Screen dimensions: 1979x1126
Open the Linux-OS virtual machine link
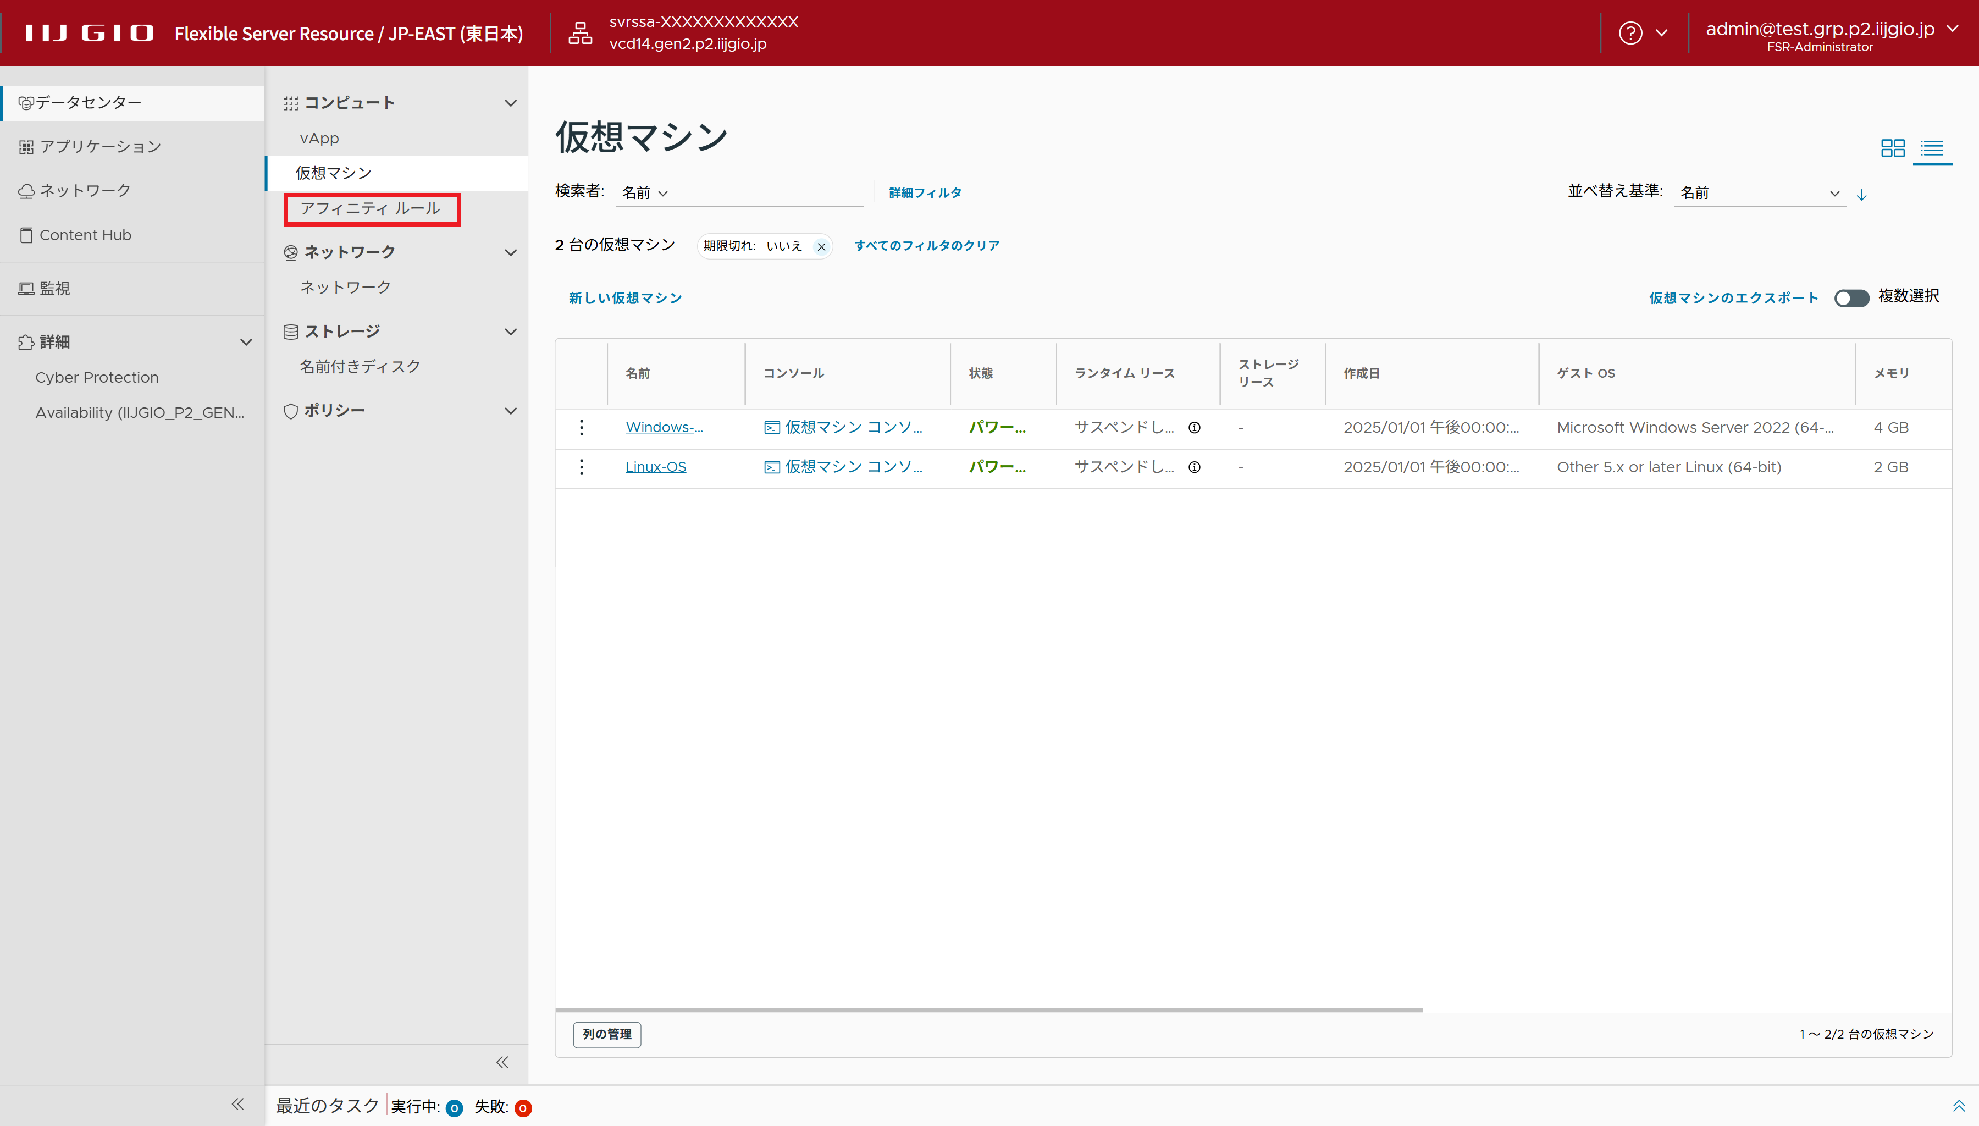tap(655, 467)
